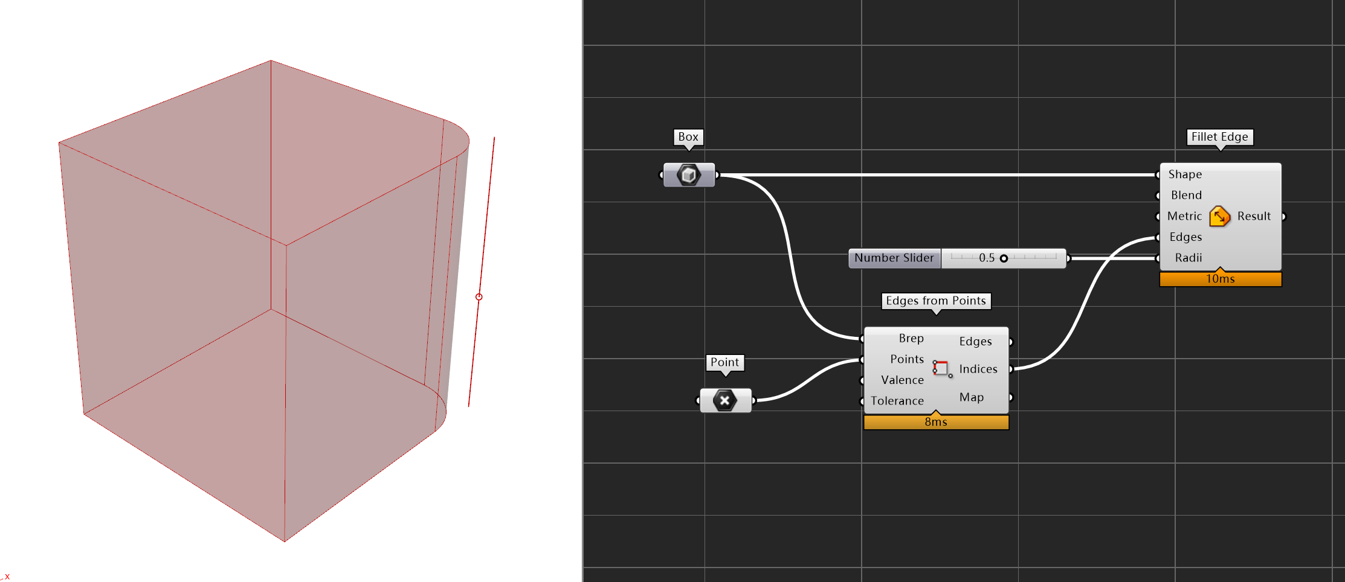
Task: Click the Edges output on Edges from Points
Action: (975, 342)
